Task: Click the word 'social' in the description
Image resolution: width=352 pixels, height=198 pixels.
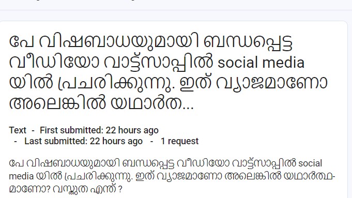Action: tap(310, 163)
